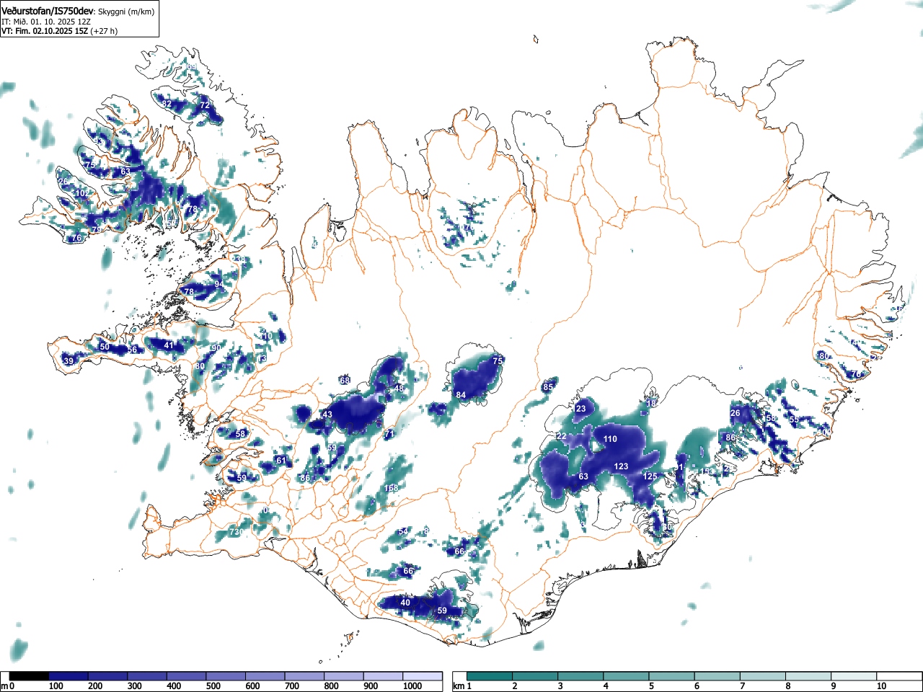
Task: Click the visibility value 82 in northern Westfjords
Action: click(167, 104)
